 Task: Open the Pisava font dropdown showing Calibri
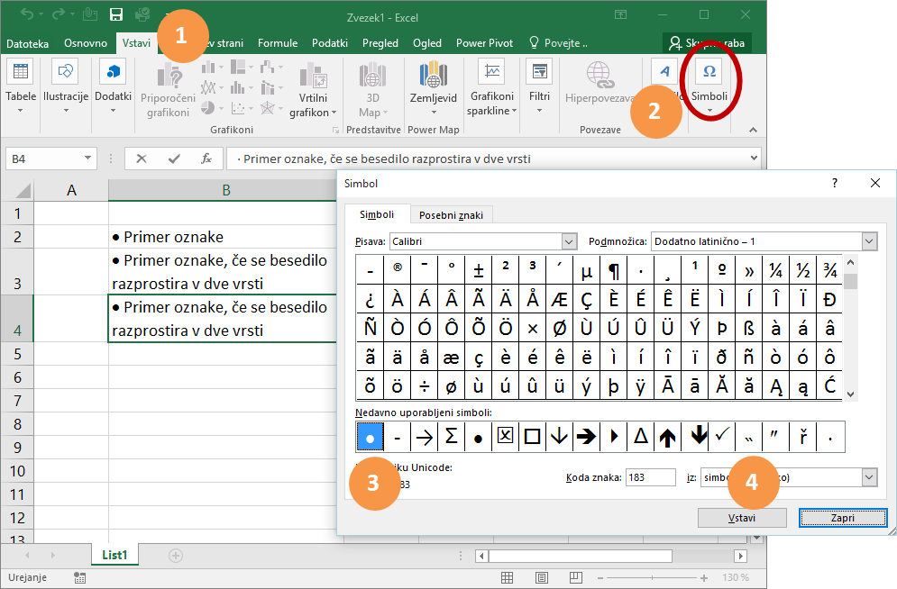point(569,241)
